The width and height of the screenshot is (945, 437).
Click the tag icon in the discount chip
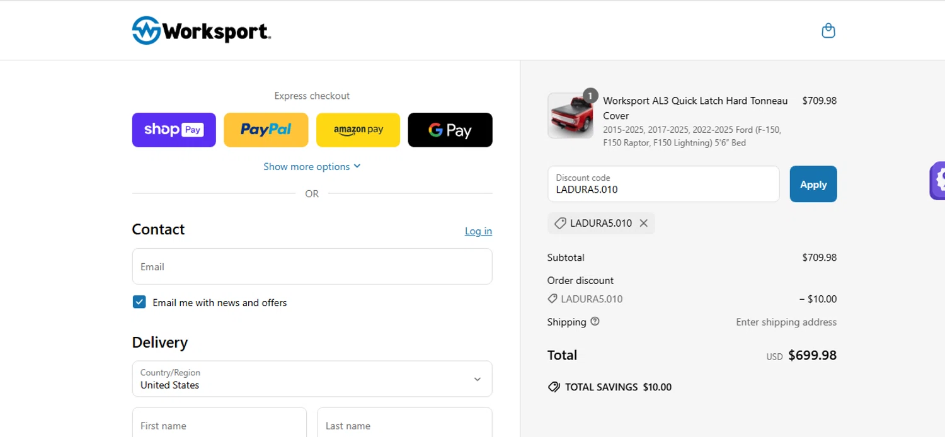(559, 223)
